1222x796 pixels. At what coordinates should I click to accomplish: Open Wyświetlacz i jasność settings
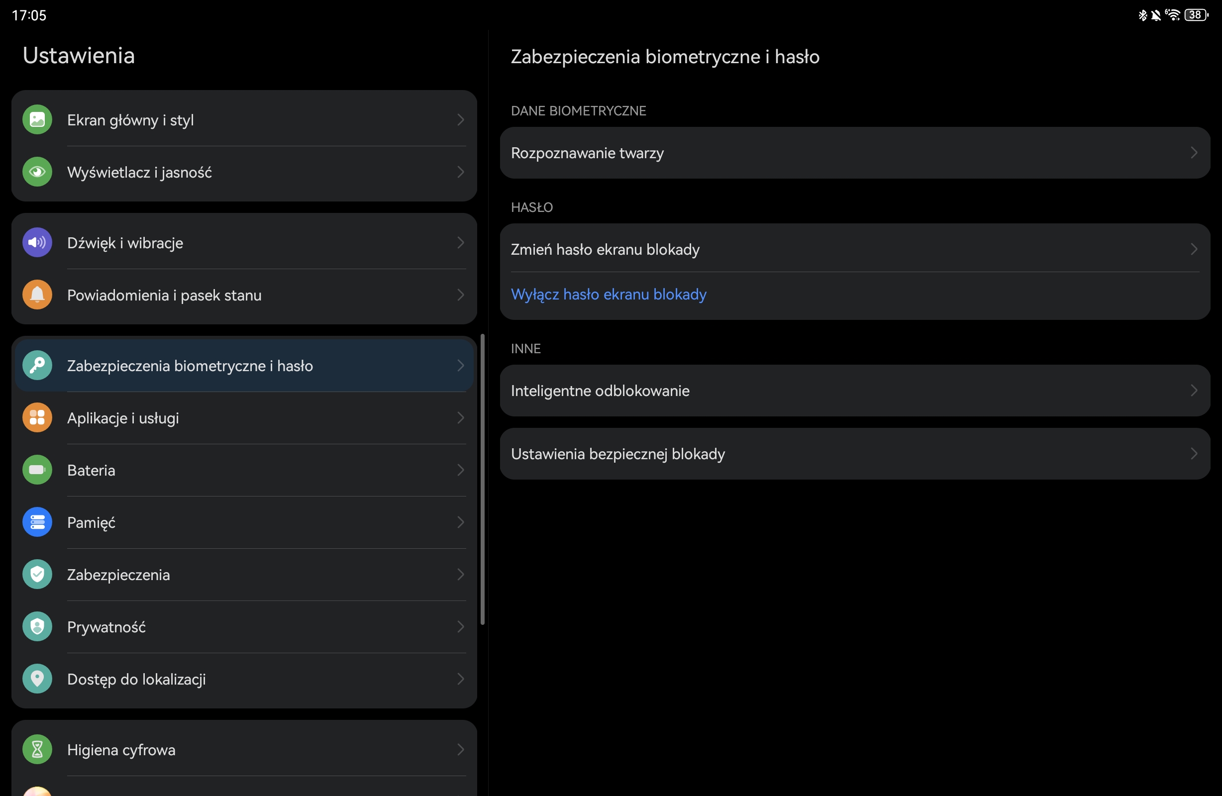point(244,172)
